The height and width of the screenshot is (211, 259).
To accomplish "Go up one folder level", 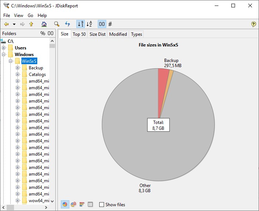I will [31, 24].
